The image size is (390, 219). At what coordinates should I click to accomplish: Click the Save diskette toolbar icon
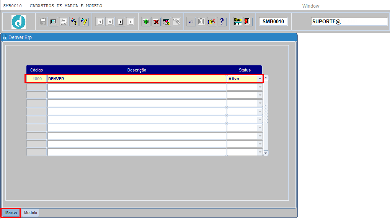(43, 22)
